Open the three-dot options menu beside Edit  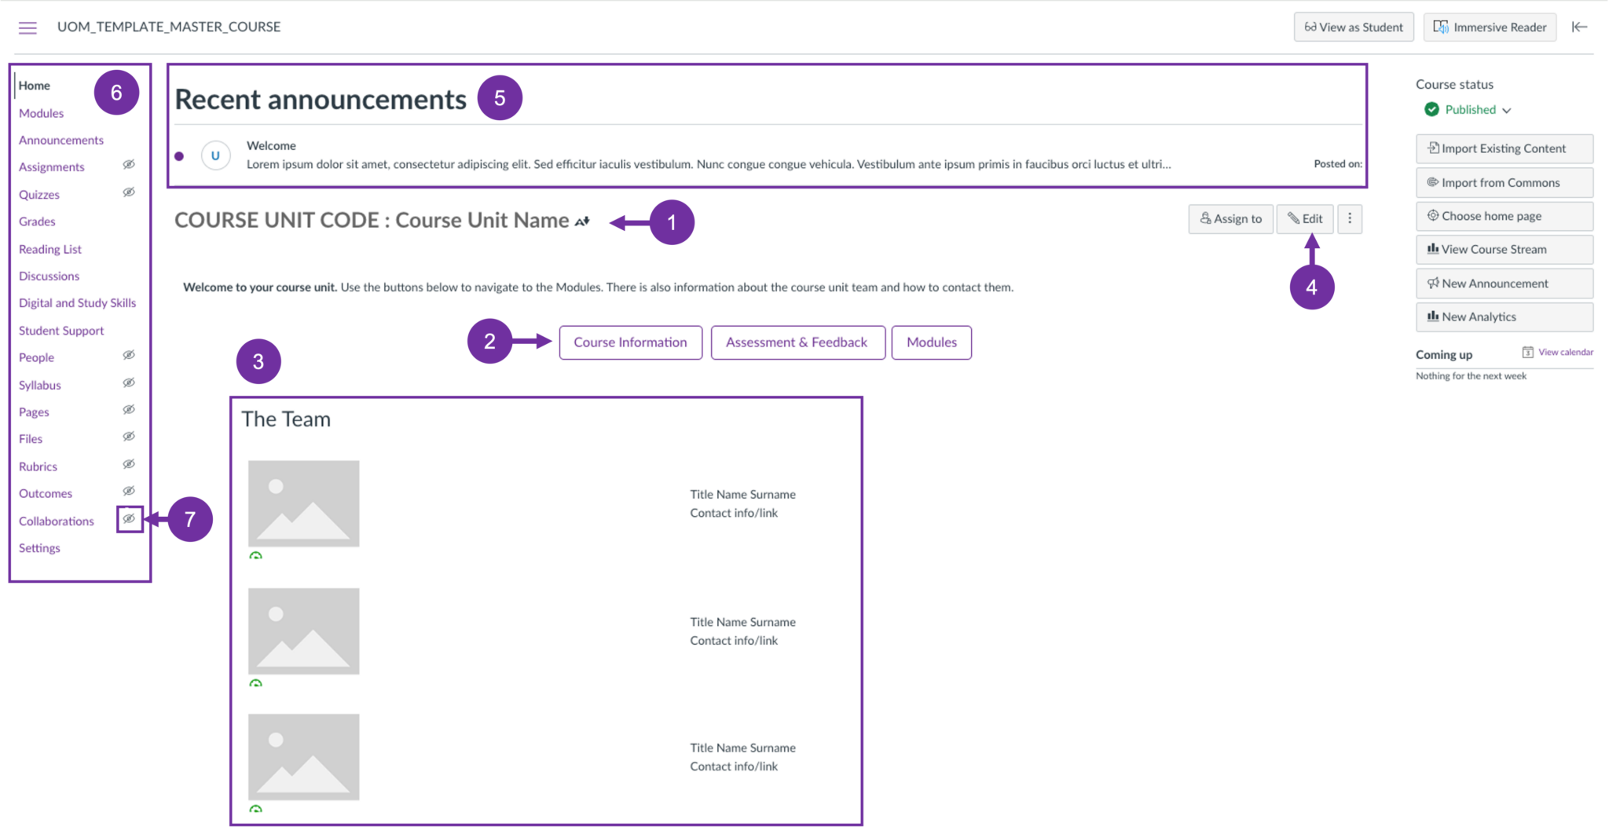coord(1349,219)
